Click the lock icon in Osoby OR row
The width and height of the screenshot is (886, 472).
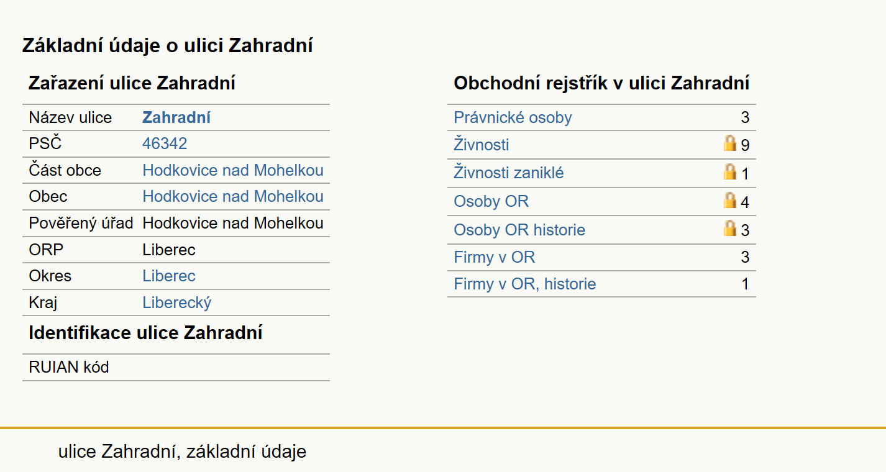coord(730,201)
